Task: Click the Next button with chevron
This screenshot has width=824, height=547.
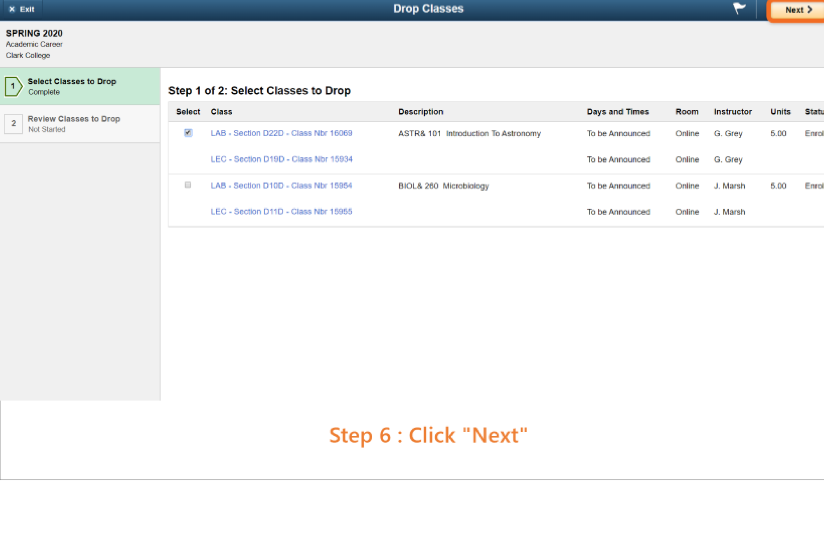Action: [x=798, y=10]
